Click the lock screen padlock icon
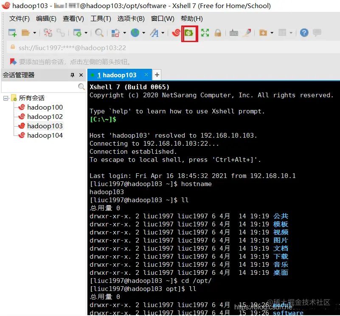This screenshot has width=340, height=316. click(218, 33)
